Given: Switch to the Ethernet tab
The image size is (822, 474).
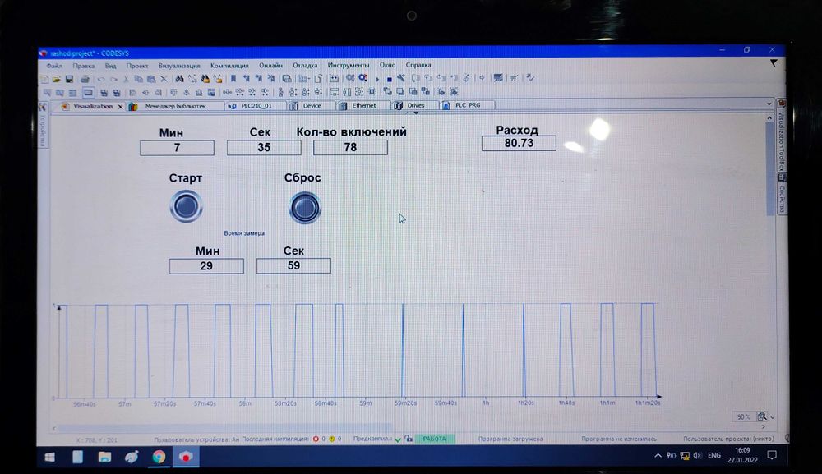Looking at the screenshot, I should point(364,105).
